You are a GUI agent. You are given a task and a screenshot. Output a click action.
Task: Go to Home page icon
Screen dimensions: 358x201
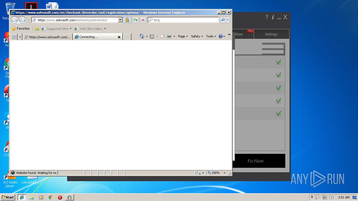click(x=142, y=36)
